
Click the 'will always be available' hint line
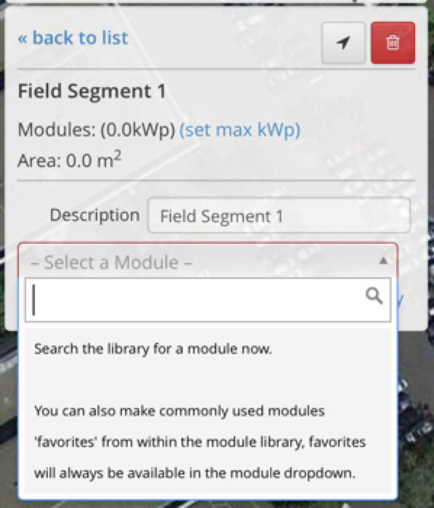(195, 473)
